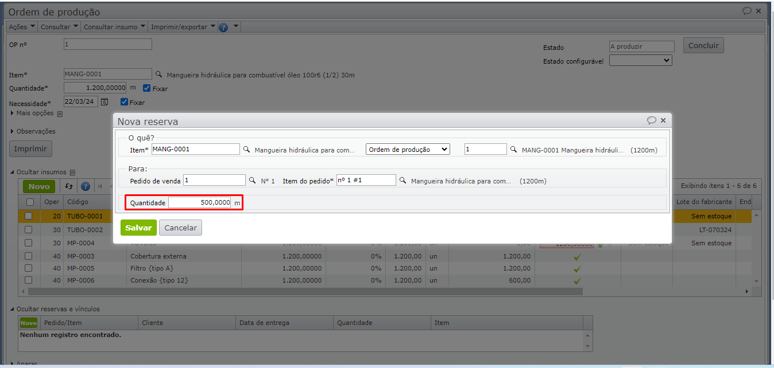Open dropdown arrow next to help icon
The width and height of the screenshot is (774, 368).
[x=236, y=27]
